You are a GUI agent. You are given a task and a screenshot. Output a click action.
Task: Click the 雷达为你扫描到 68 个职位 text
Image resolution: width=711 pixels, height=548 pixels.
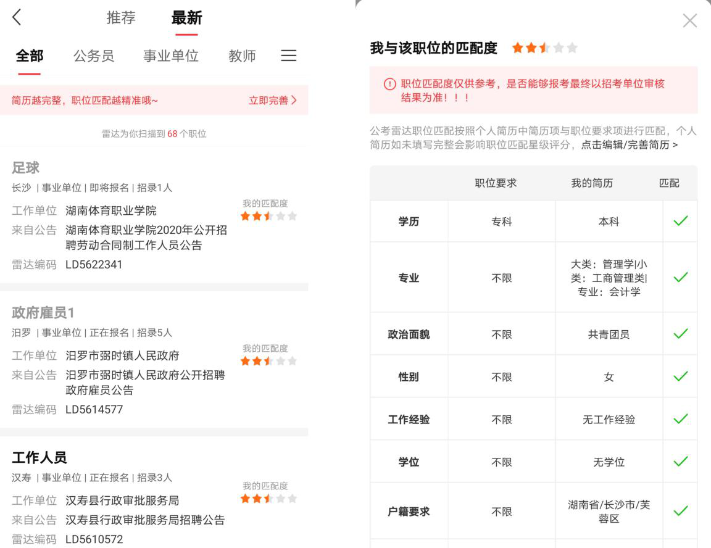pyautogui.click(x=154, y=134)
